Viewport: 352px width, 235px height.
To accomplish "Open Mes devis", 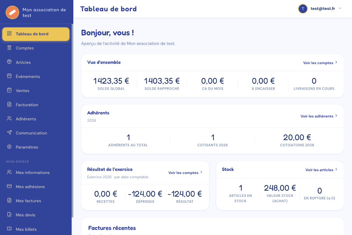I will click(x=36, y=215).
